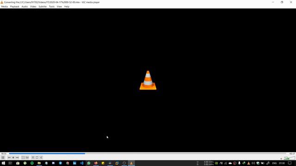Open the Help menu
Image resolution: width=296 pixels, height=166 pixels.
click(67, 6)
